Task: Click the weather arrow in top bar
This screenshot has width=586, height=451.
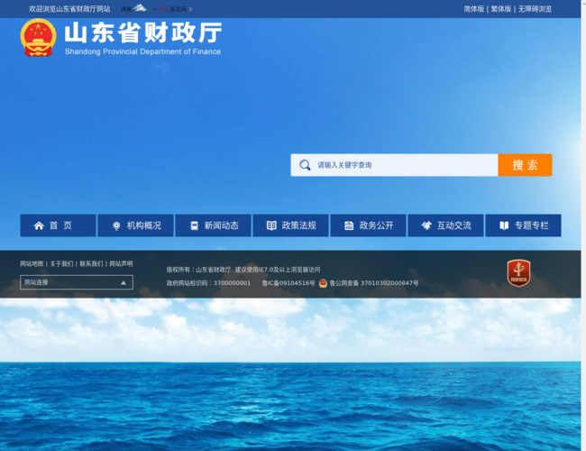Action: pyautogui.click(x=190, y=9)
